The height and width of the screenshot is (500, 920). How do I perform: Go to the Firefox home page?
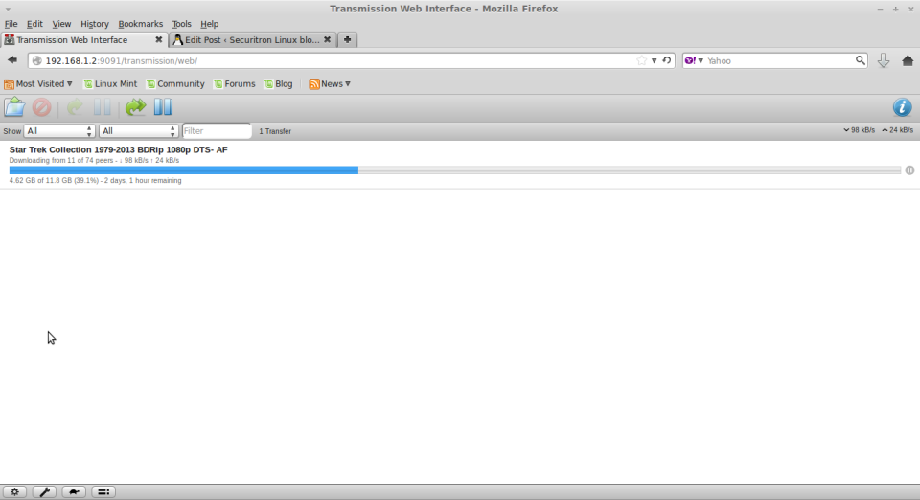point(908,60)
